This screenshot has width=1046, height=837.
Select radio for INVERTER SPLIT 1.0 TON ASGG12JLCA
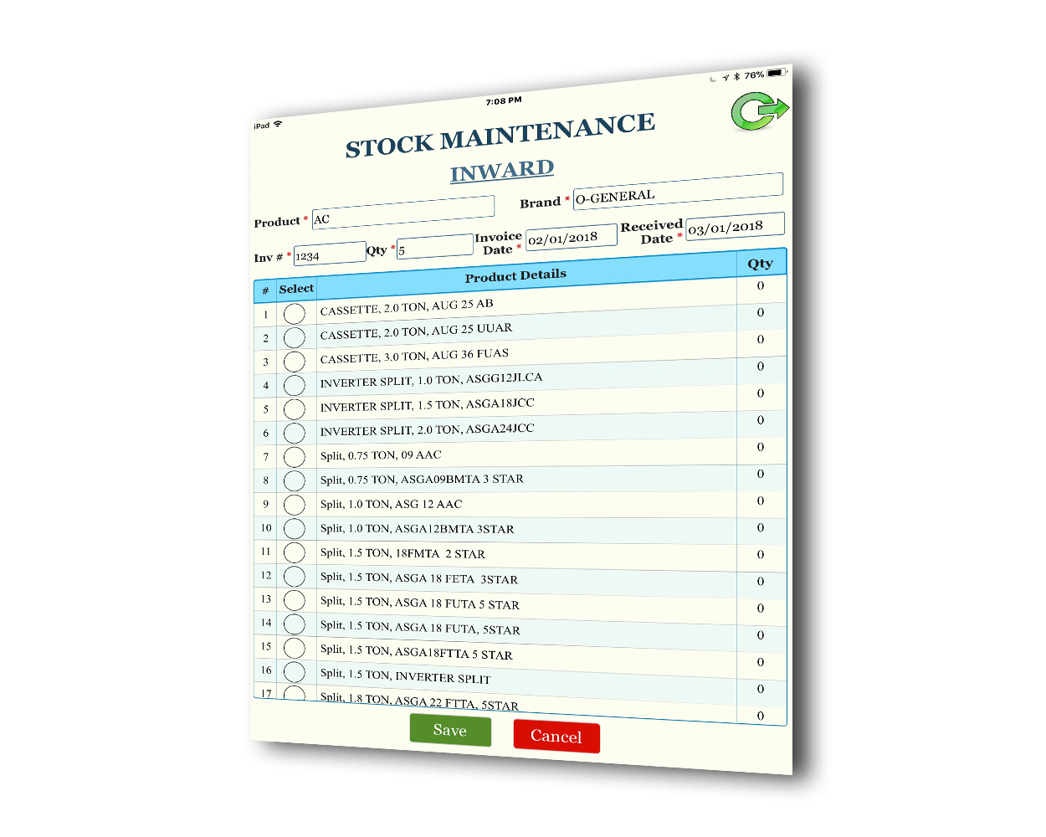(x=294, y=385)
